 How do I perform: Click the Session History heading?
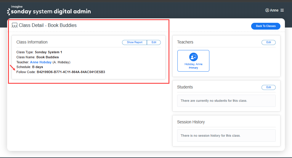191,122
